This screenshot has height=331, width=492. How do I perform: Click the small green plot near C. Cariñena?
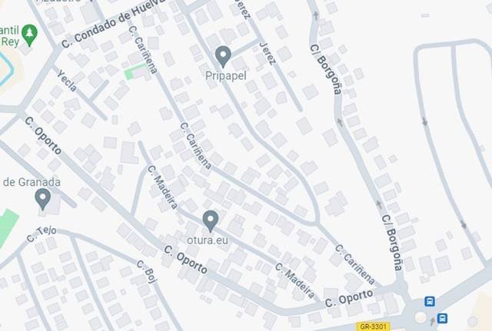(x=134, y=72)
